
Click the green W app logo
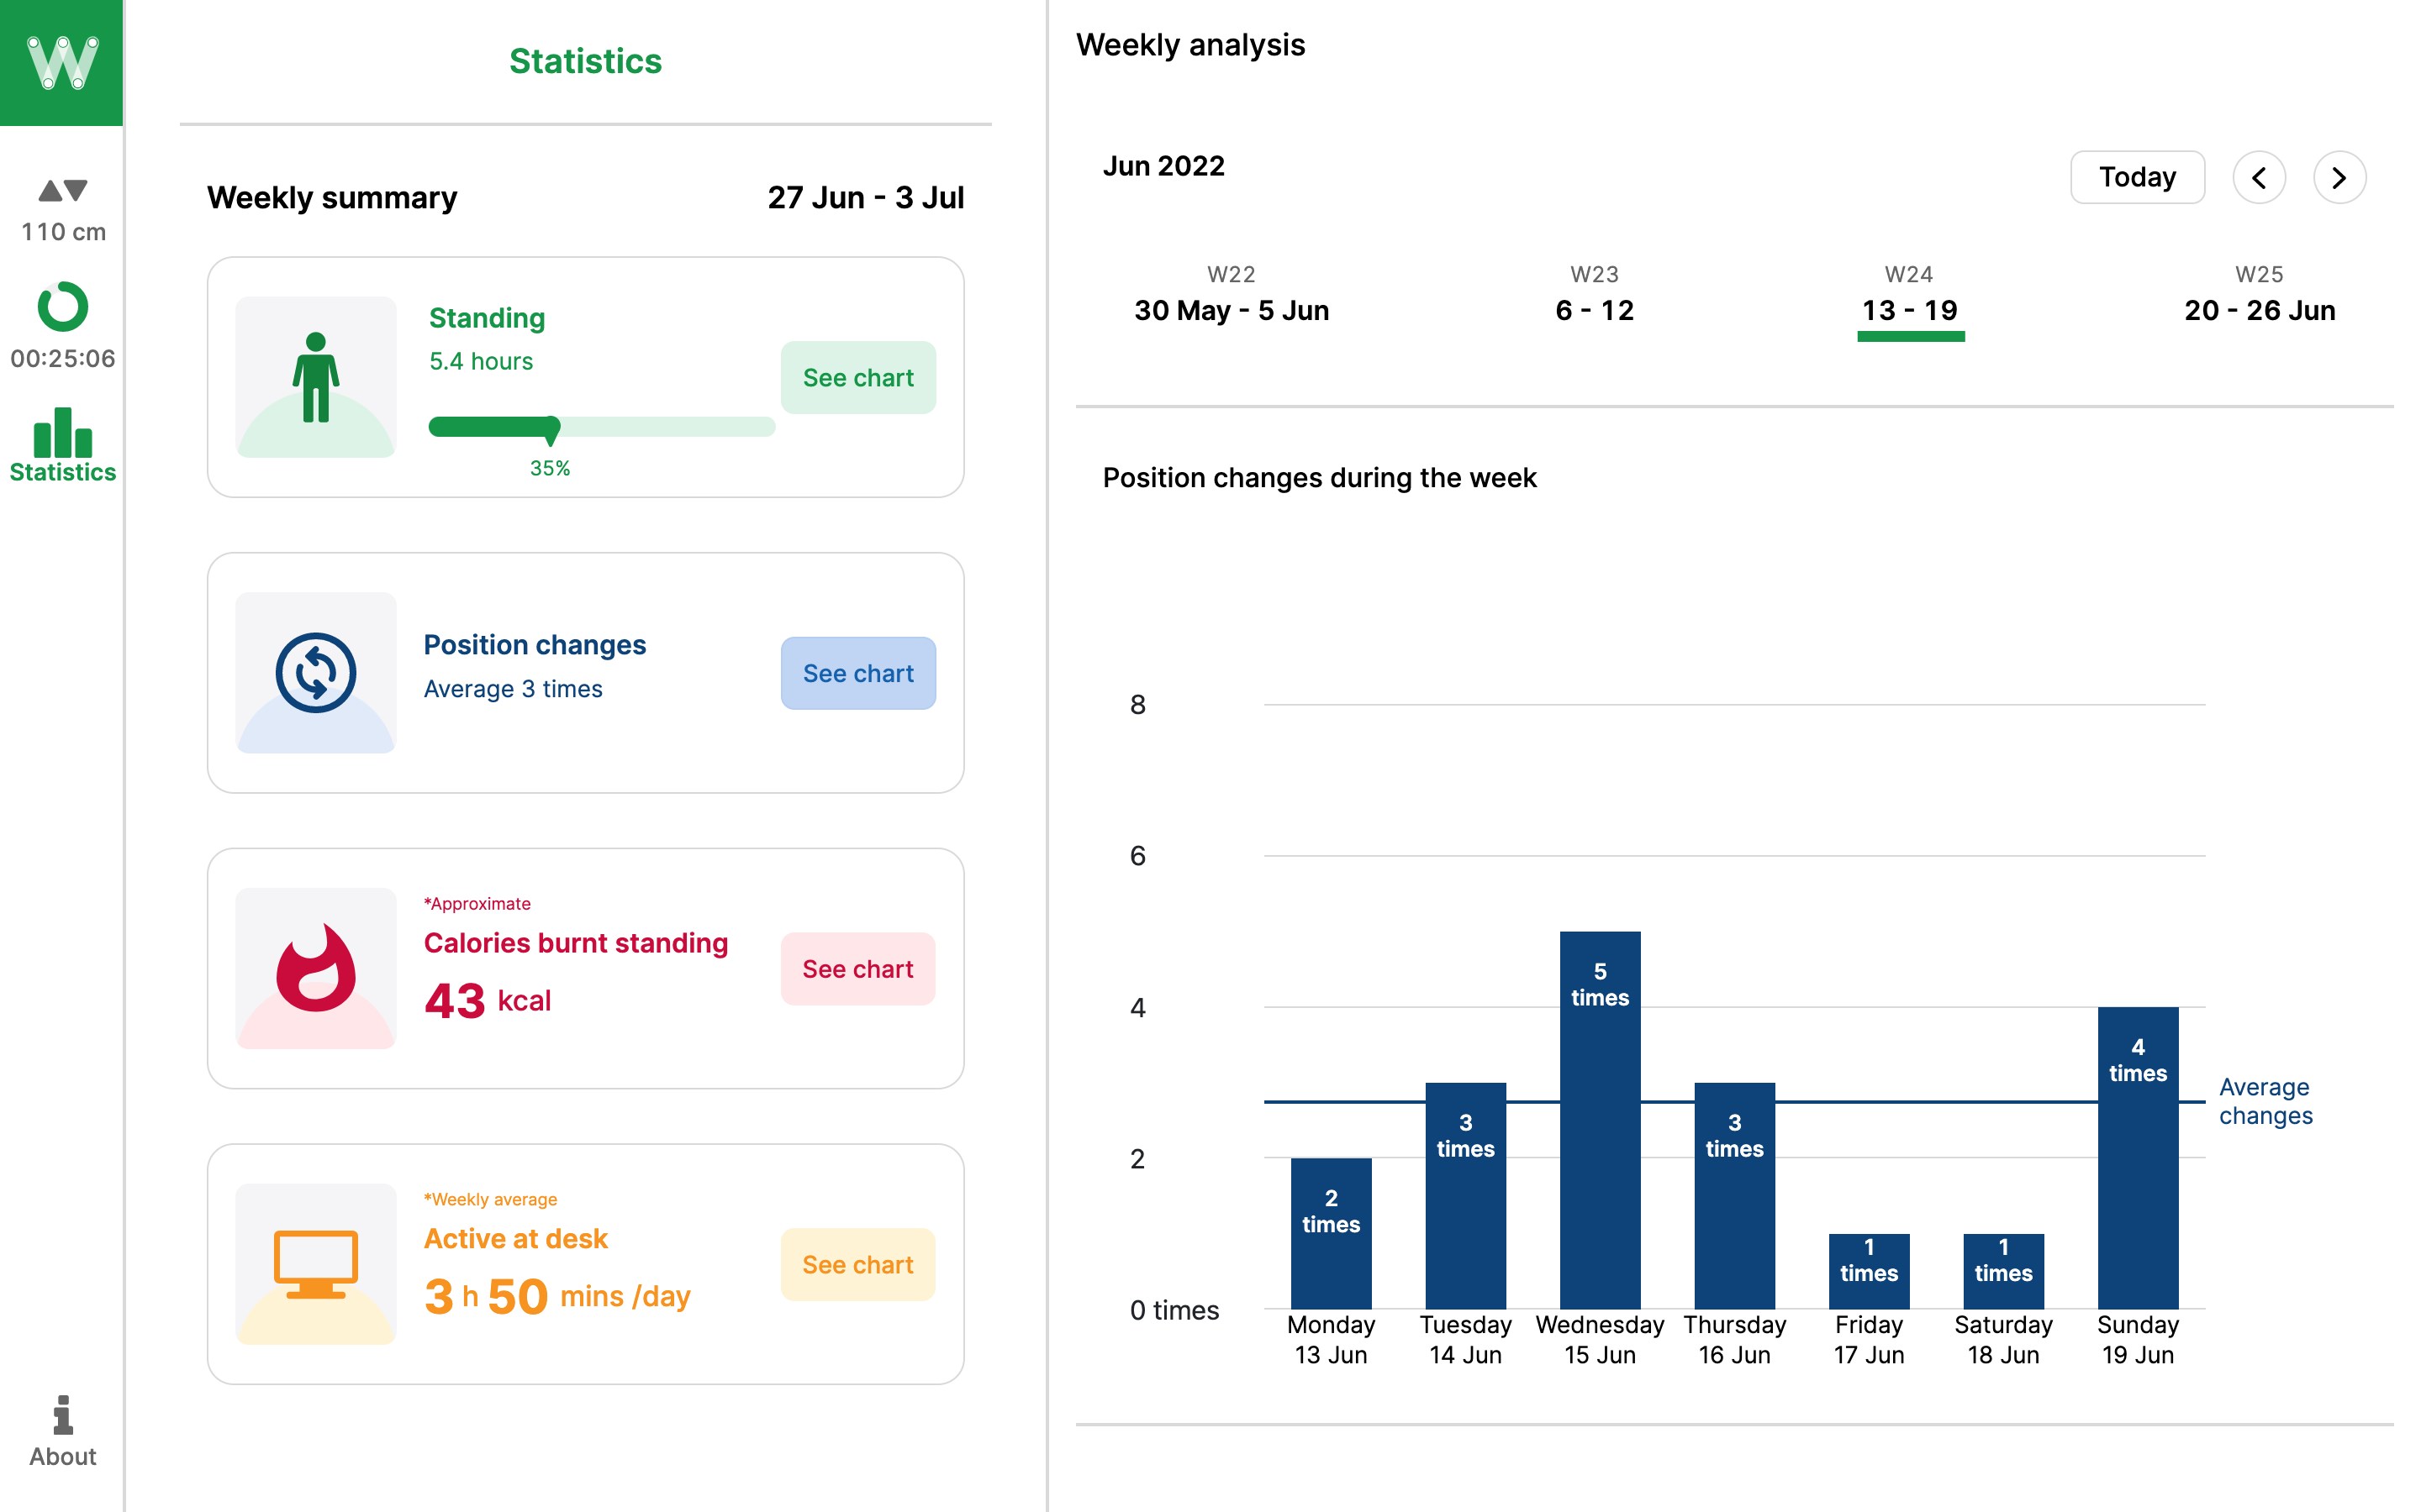point(61,62)
